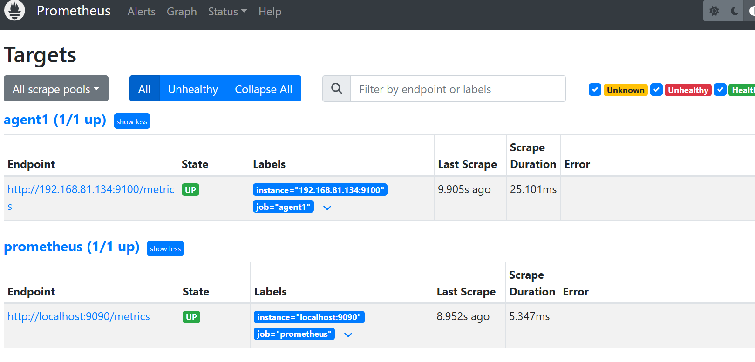
Task: Click the red Unhealthy badge label
Action: [688, 90]
